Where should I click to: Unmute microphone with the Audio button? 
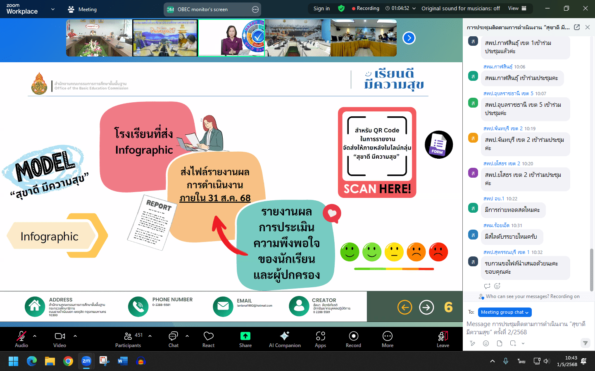[x=21, y=339]
